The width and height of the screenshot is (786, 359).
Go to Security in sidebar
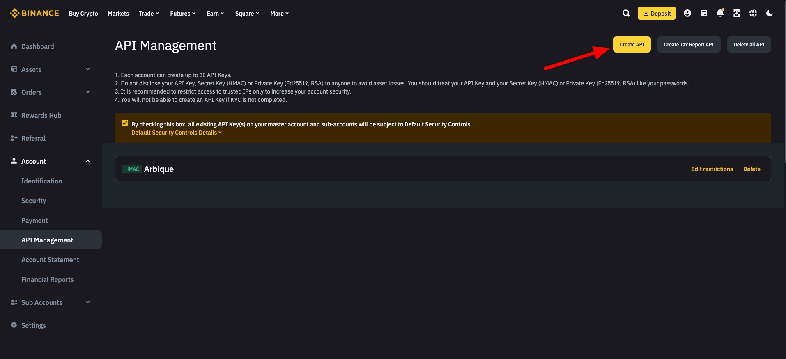coord(34,201)
